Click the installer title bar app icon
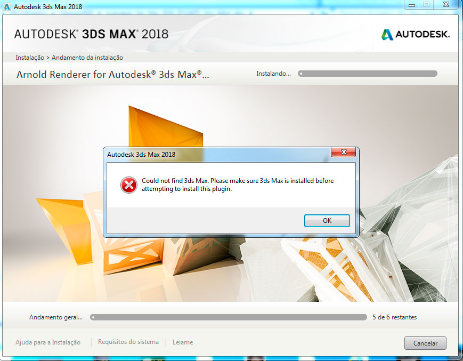Viewport: 463px width, 361px height. (x=7, y=6)
